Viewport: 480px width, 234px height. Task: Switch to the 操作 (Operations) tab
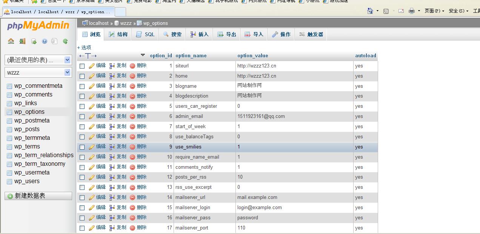pos(281,34)
